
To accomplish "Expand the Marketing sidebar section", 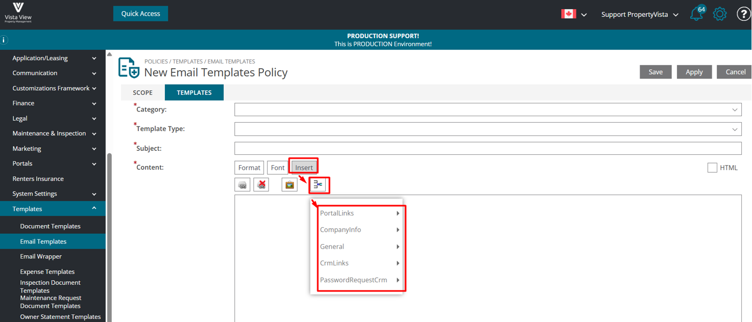I will point(53,149).
